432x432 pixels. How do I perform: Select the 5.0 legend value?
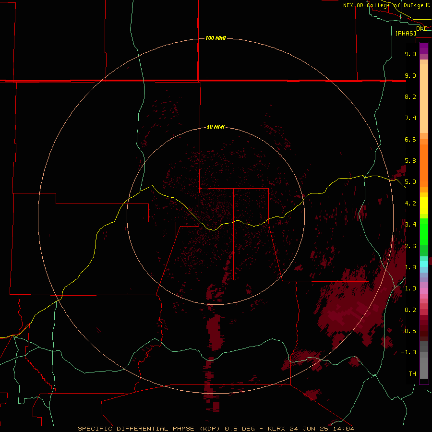pos(410,182)
